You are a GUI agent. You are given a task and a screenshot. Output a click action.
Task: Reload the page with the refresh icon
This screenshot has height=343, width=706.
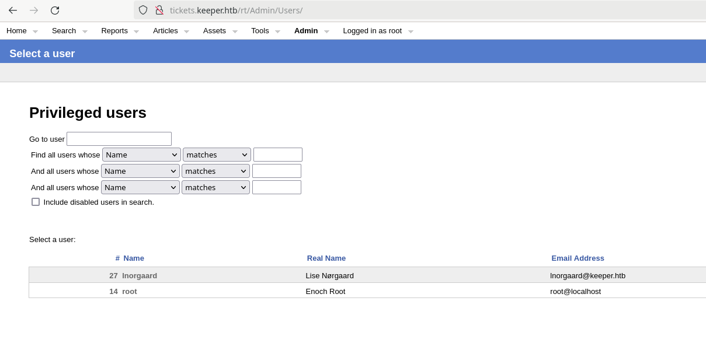(x=55, y=10)
